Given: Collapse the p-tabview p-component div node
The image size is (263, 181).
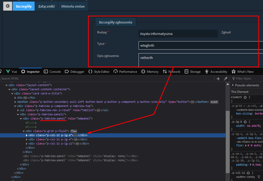Looking at the screenshot, I should tap(15, 106).
